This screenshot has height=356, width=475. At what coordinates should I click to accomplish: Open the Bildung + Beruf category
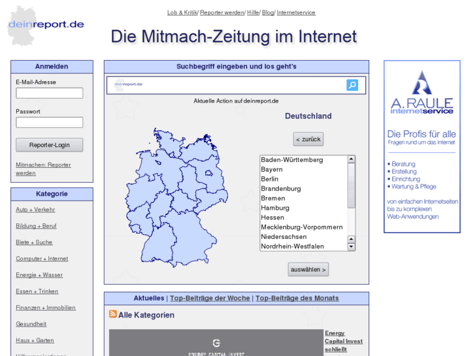[36, 226]
